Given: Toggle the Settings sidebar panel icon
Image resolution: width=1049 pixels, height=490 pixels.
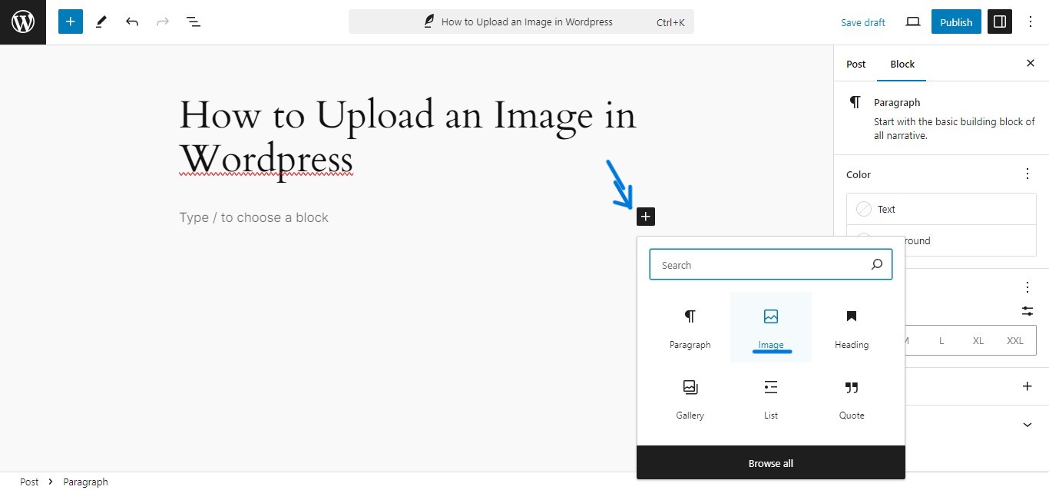Looking at the screenshot, I should 1000,22.
